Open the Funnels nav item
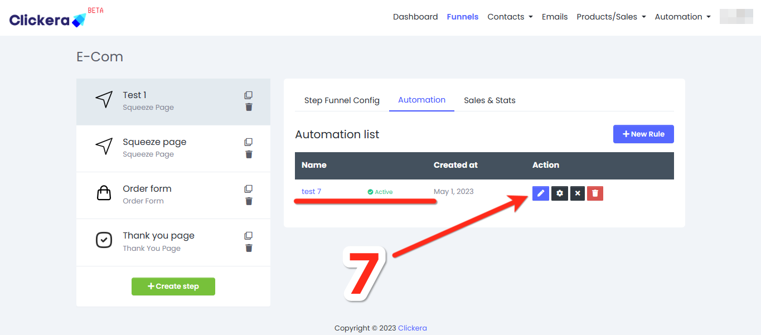Viewport: 761px width, 335px height. coord(463,17)
